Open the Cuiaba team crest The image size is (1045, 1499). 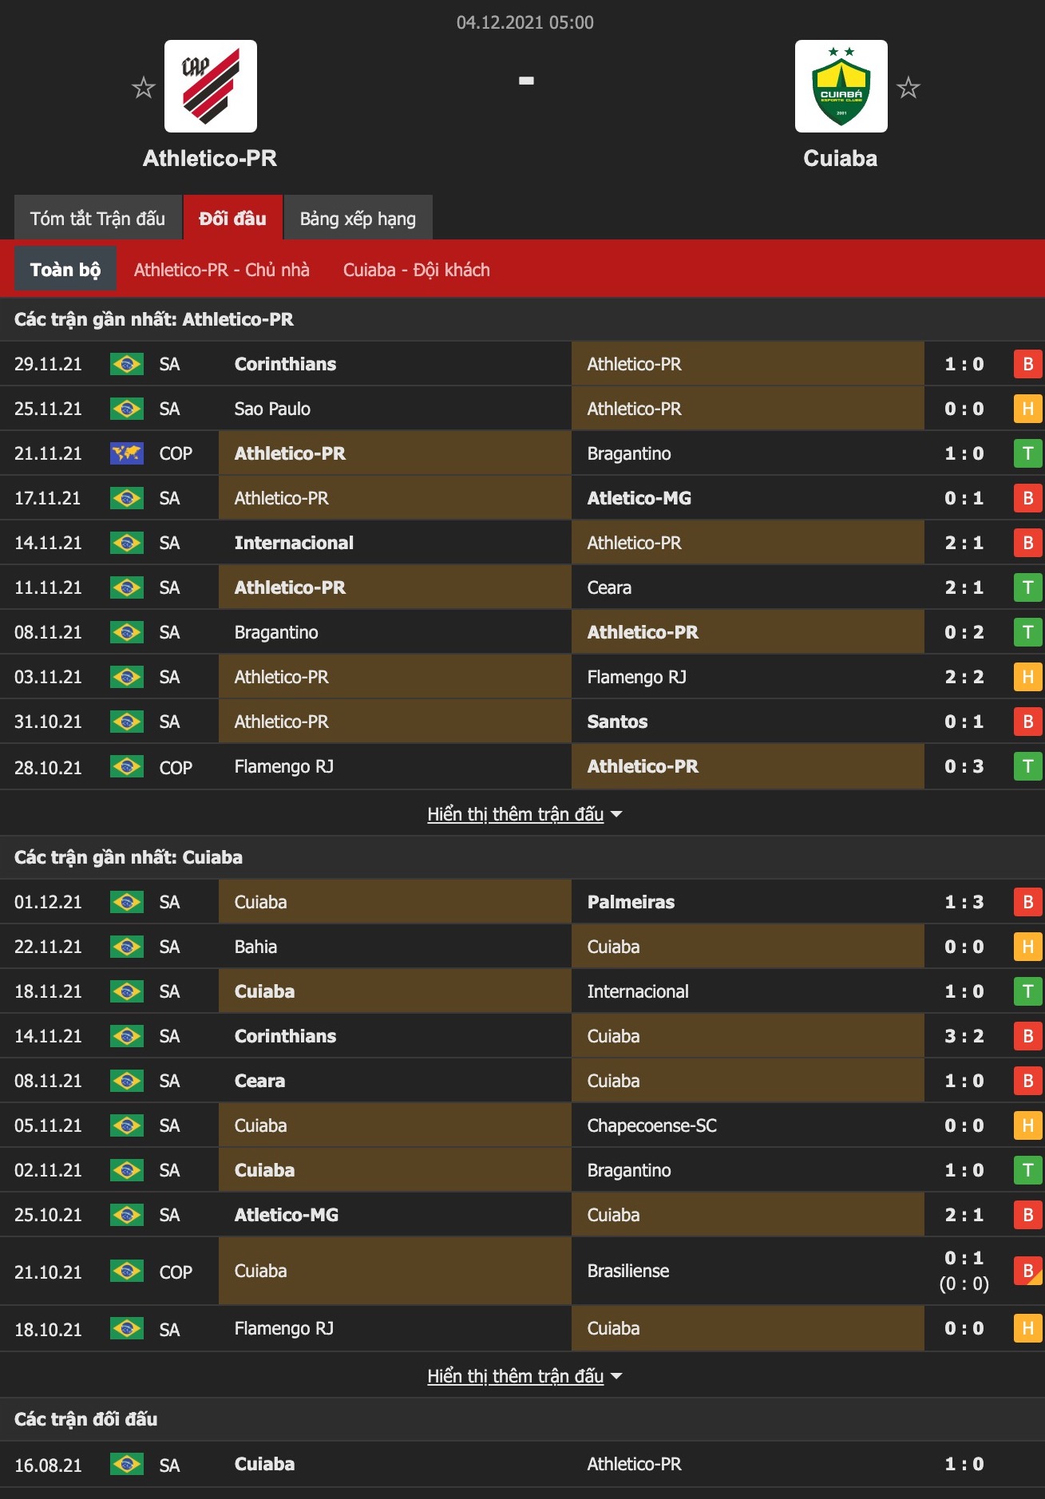click(x=841, y=86)
